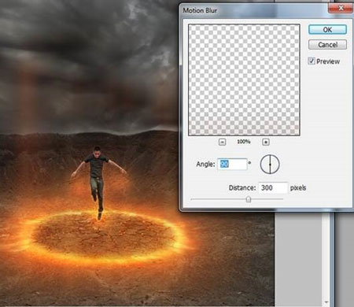Click the Distance slider track right end
This screenshot has width=354, height=307.
point(281,199)
